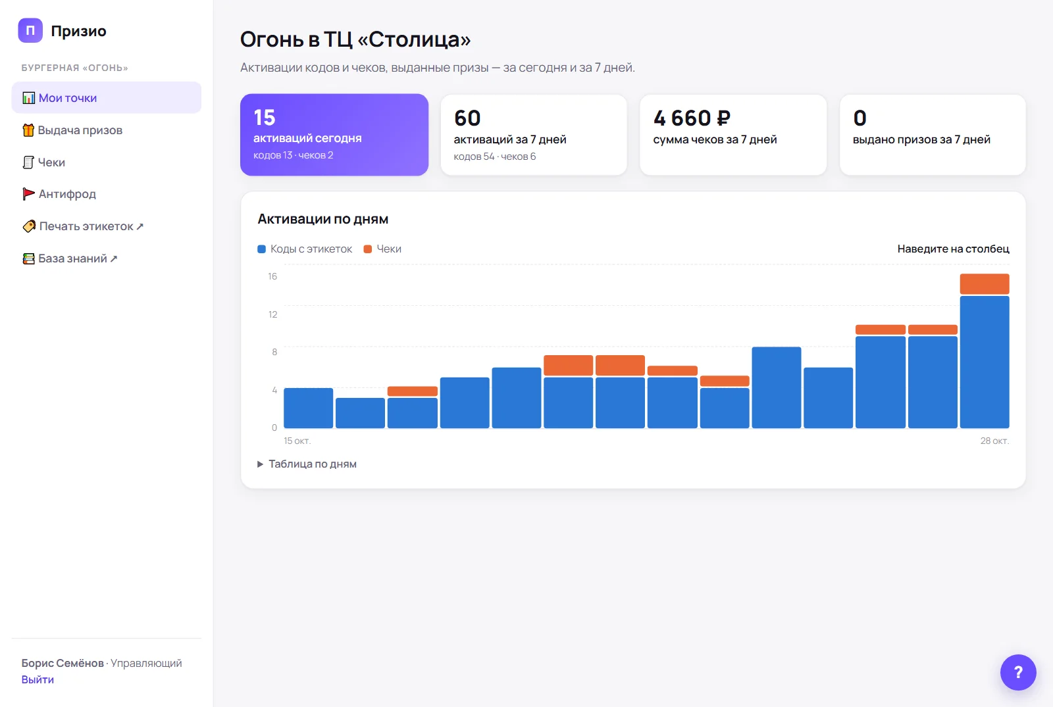
Task: Click the кодов 13 · чеков 2 text
Action: (294, 155)
